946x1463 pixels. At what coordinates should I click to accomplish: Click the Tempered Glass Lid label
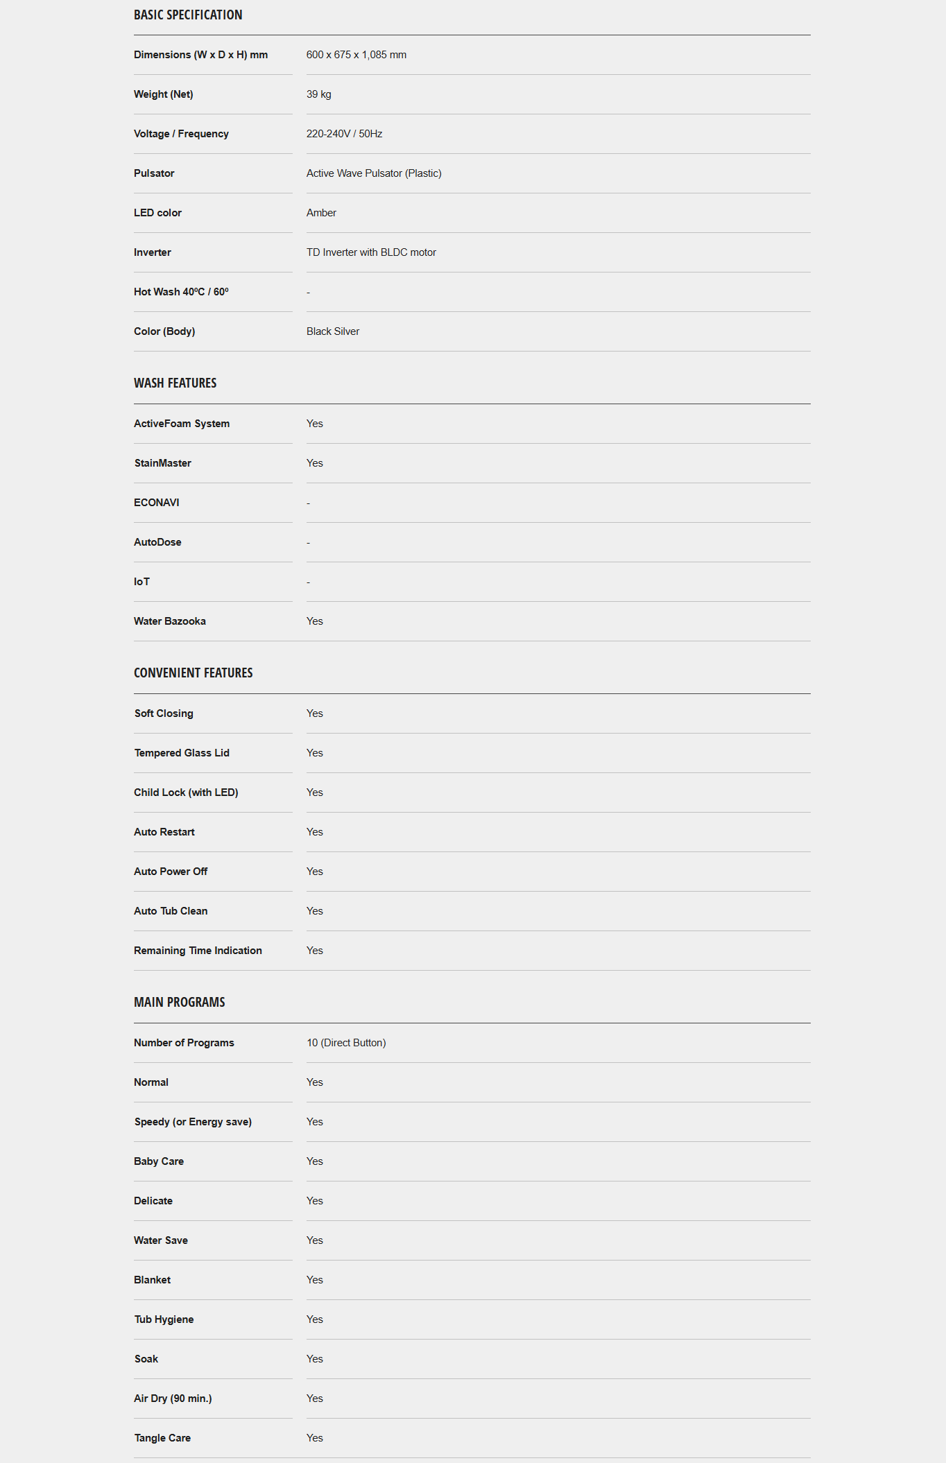182,753
